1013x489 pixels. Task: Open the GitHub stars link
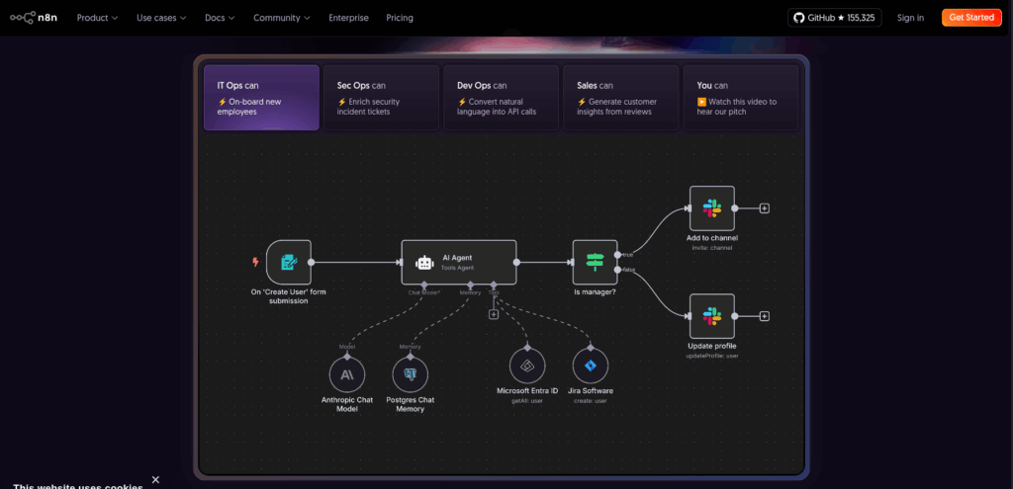(x=834, y=18)
